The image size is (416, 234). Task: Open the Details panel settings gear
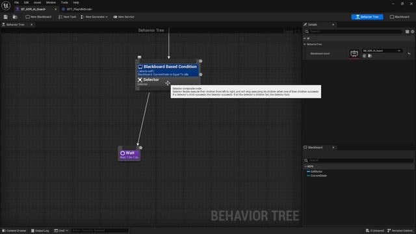tap(413, 32)
